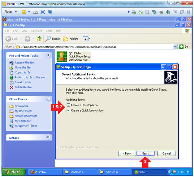The height and width of the screenshot is (177, 194).
Task: Cancel the Quick Stego installation
Action: pos(166,153)
